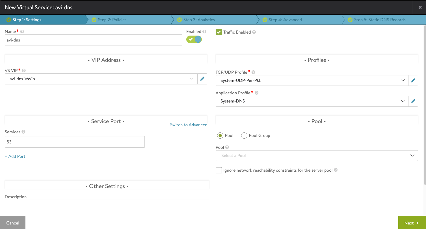Screen dimensions: 426x229
Task: Click the help icon beside Pool label
Action: tap(227, 147)
